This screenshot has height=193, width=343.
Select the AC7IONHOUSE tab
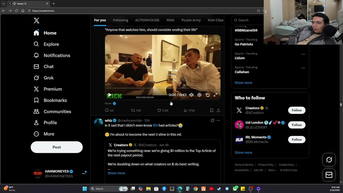coord(147,20)
